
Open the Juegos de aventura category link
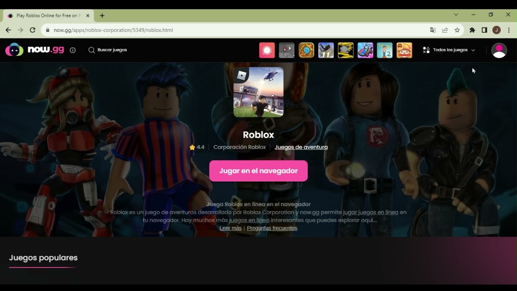point(301,147)
